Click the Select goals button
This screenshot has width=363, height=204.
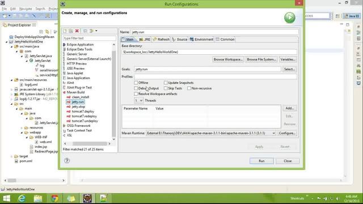289,69
